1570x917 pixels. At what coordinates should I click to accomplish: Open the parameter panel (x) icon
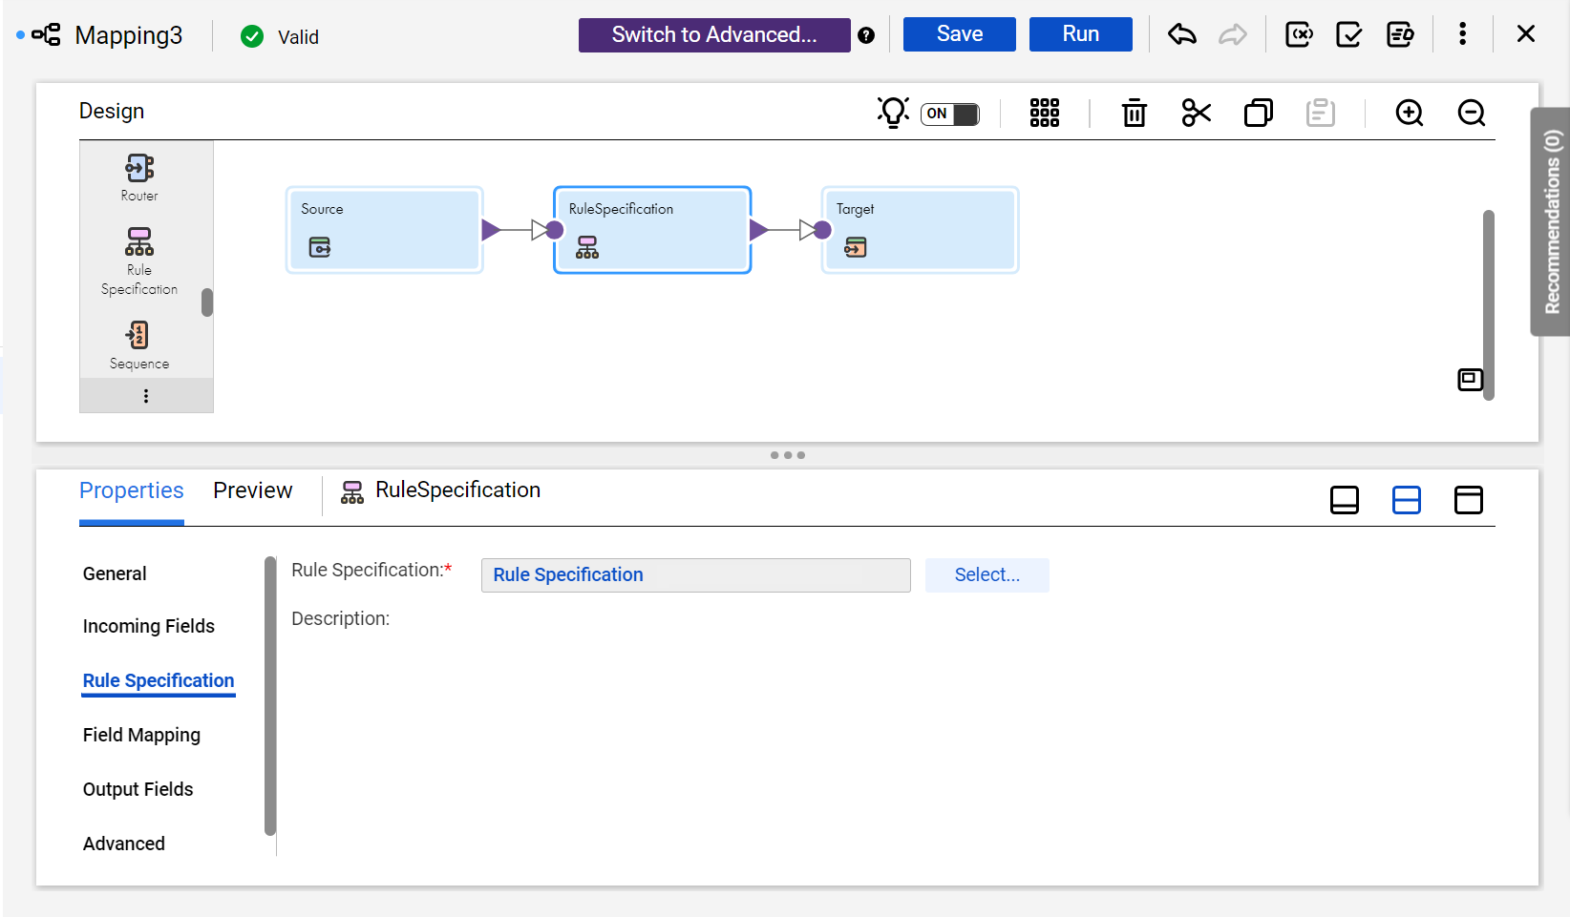pos(1299,35)
